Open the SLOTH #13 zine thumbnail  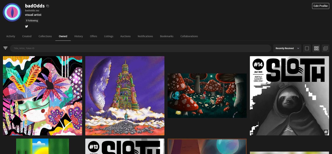(125, 146)
